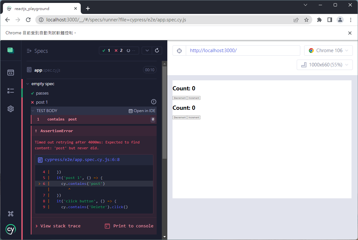Open Cypress settings gear icon
Screen dimensions: 358x240
[11, 109]
